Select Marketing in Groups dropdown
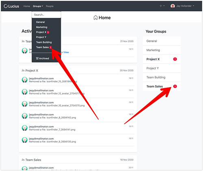The width and height of the screenshot is (203, 171). 41,27
